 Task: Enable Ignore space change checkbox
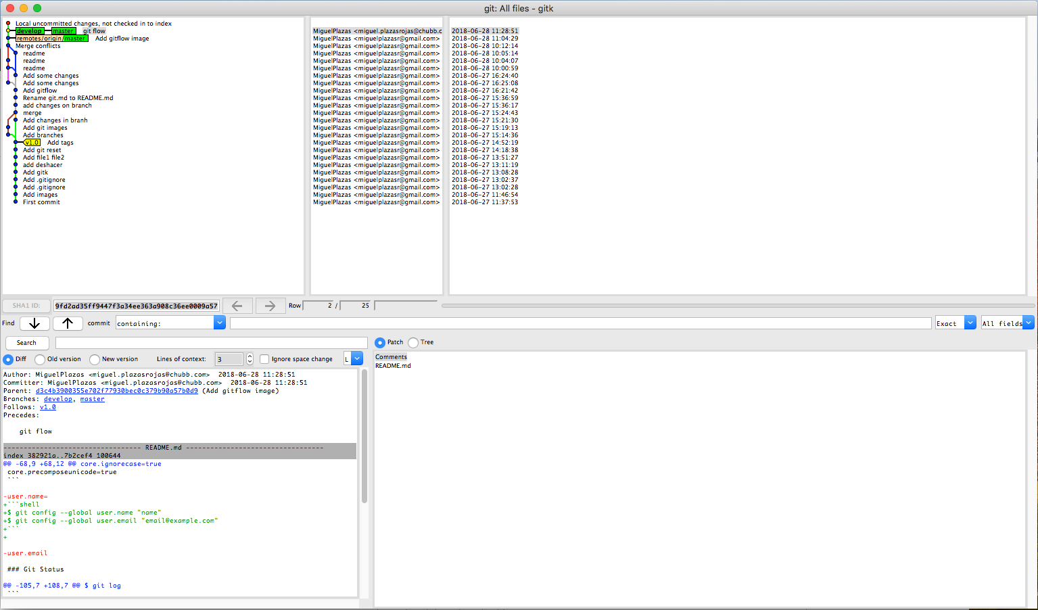coord(264,359)
